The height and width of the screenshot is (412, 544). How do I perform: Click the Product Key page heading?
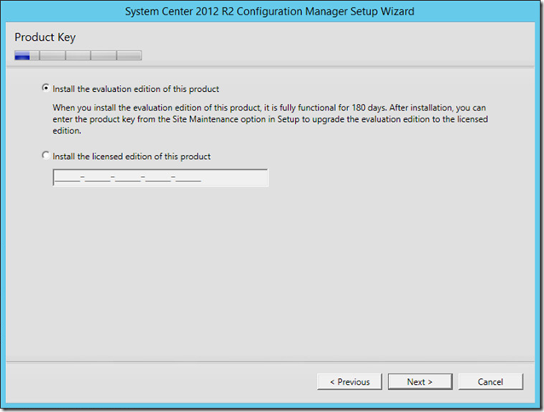(x=45, y=38)
